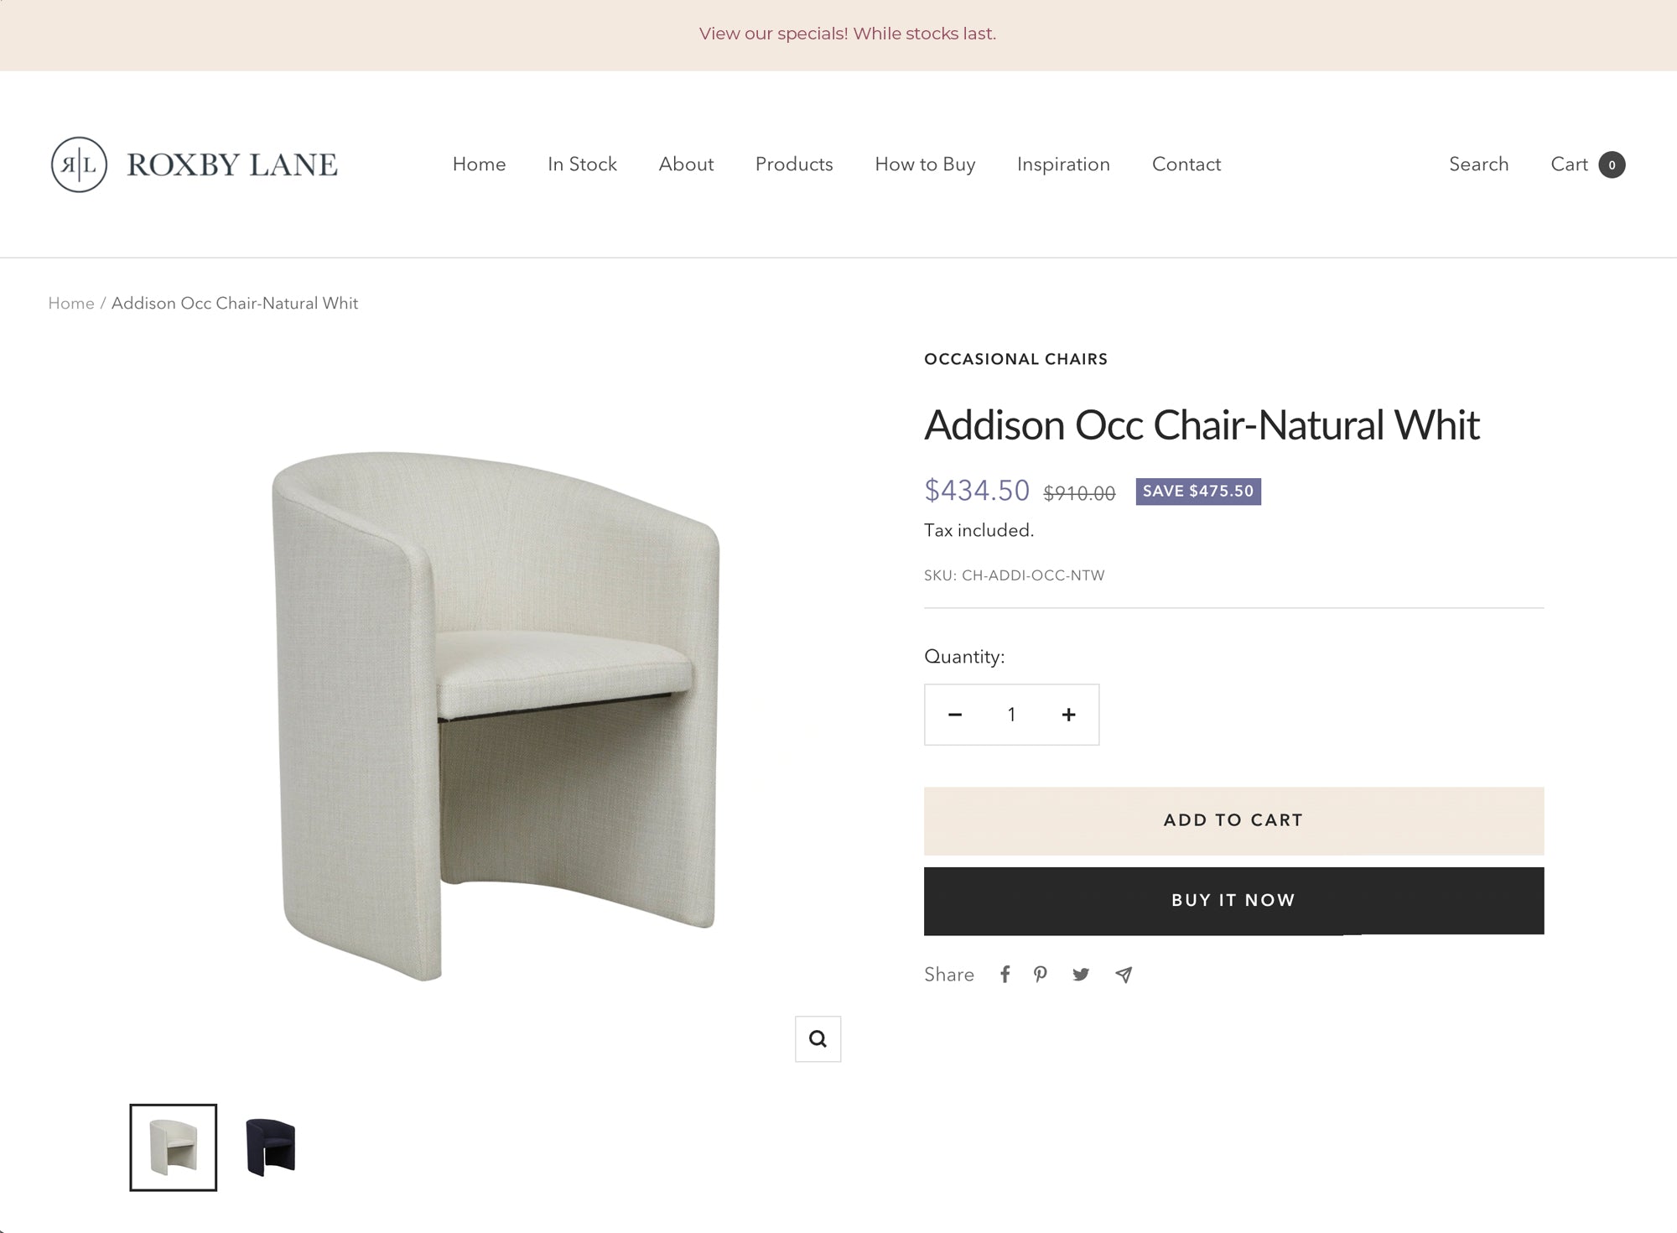Open the How to Buy menu
This screenshot has height=1233, width=1677.
point(925,164)
